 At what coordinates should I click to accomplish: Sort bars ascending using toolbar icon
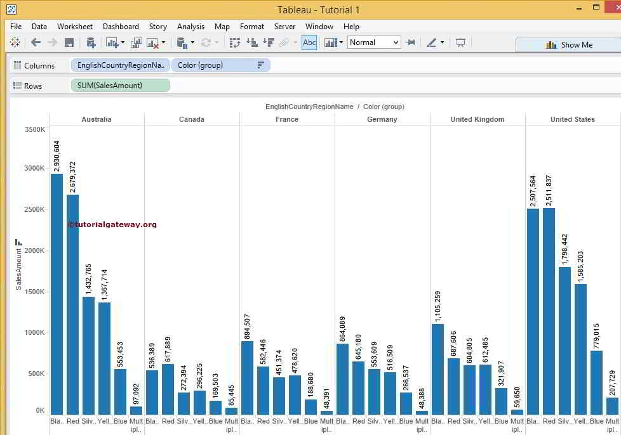(251, 42)
